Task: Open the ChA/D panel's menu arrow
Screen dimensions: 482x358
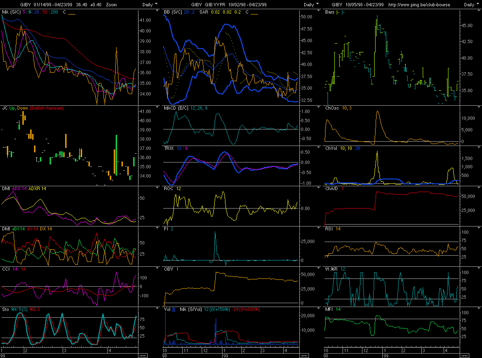Action: point(479,187)
